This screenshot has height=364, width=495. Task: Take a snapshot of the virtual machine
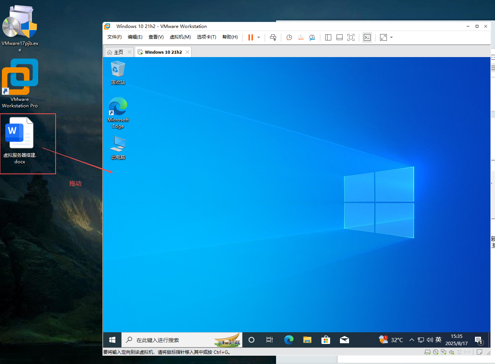click(289, 37)
